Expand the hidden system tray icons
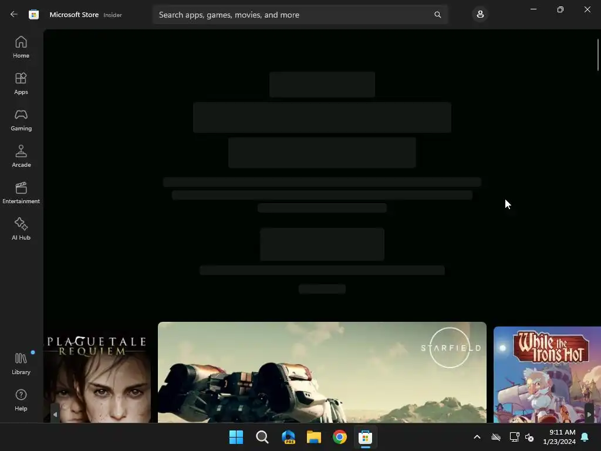The image size is (601, 451). pos(477,437)
